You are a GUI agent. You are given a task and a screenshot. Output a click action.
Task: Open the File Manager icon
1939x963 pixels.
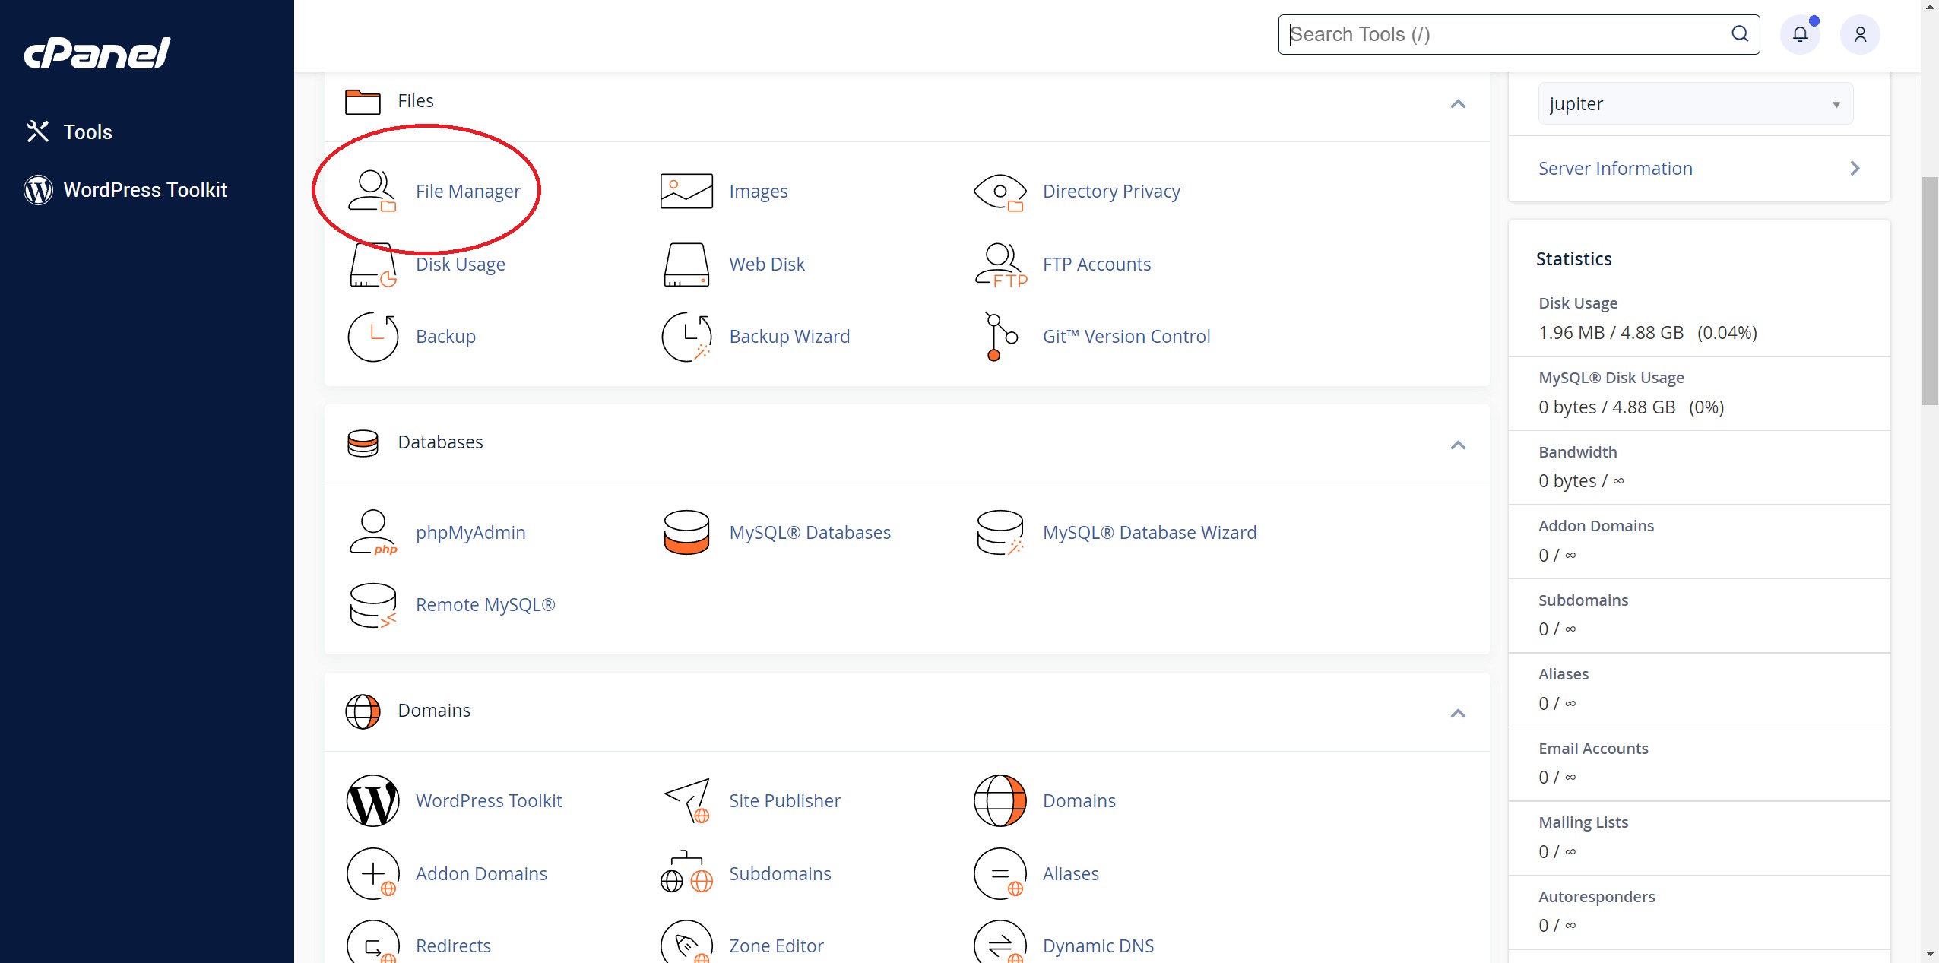pos(372,191)
